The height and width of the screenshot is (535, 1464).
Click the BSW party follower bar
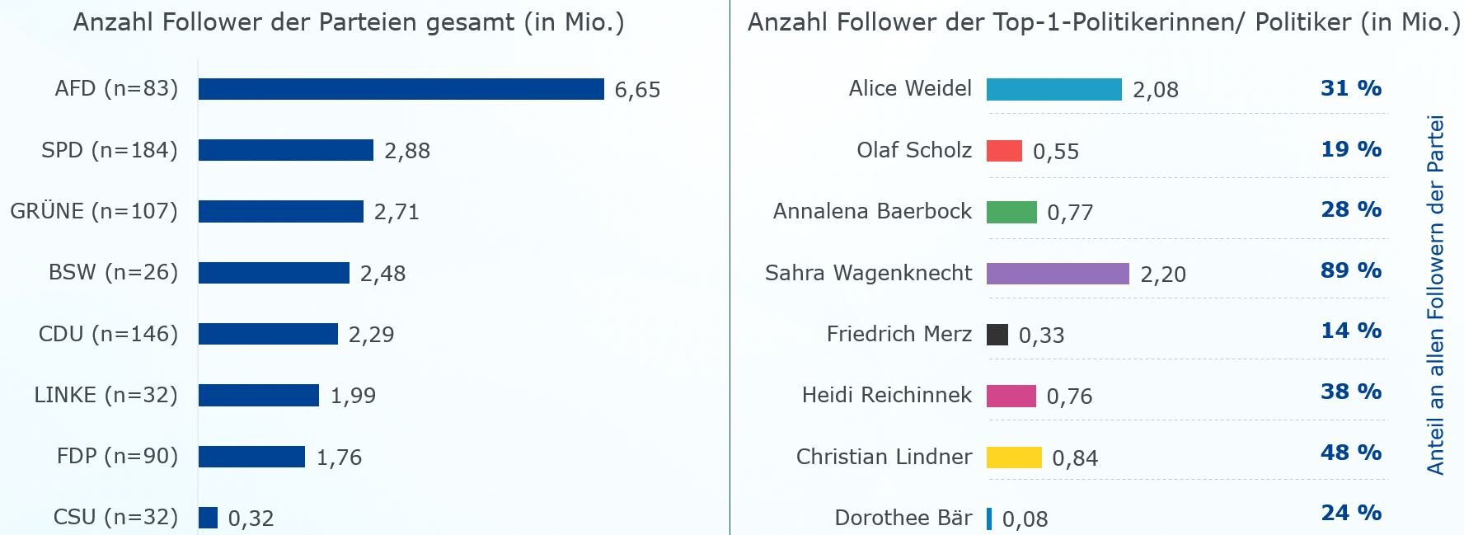(x=274, y=273)
